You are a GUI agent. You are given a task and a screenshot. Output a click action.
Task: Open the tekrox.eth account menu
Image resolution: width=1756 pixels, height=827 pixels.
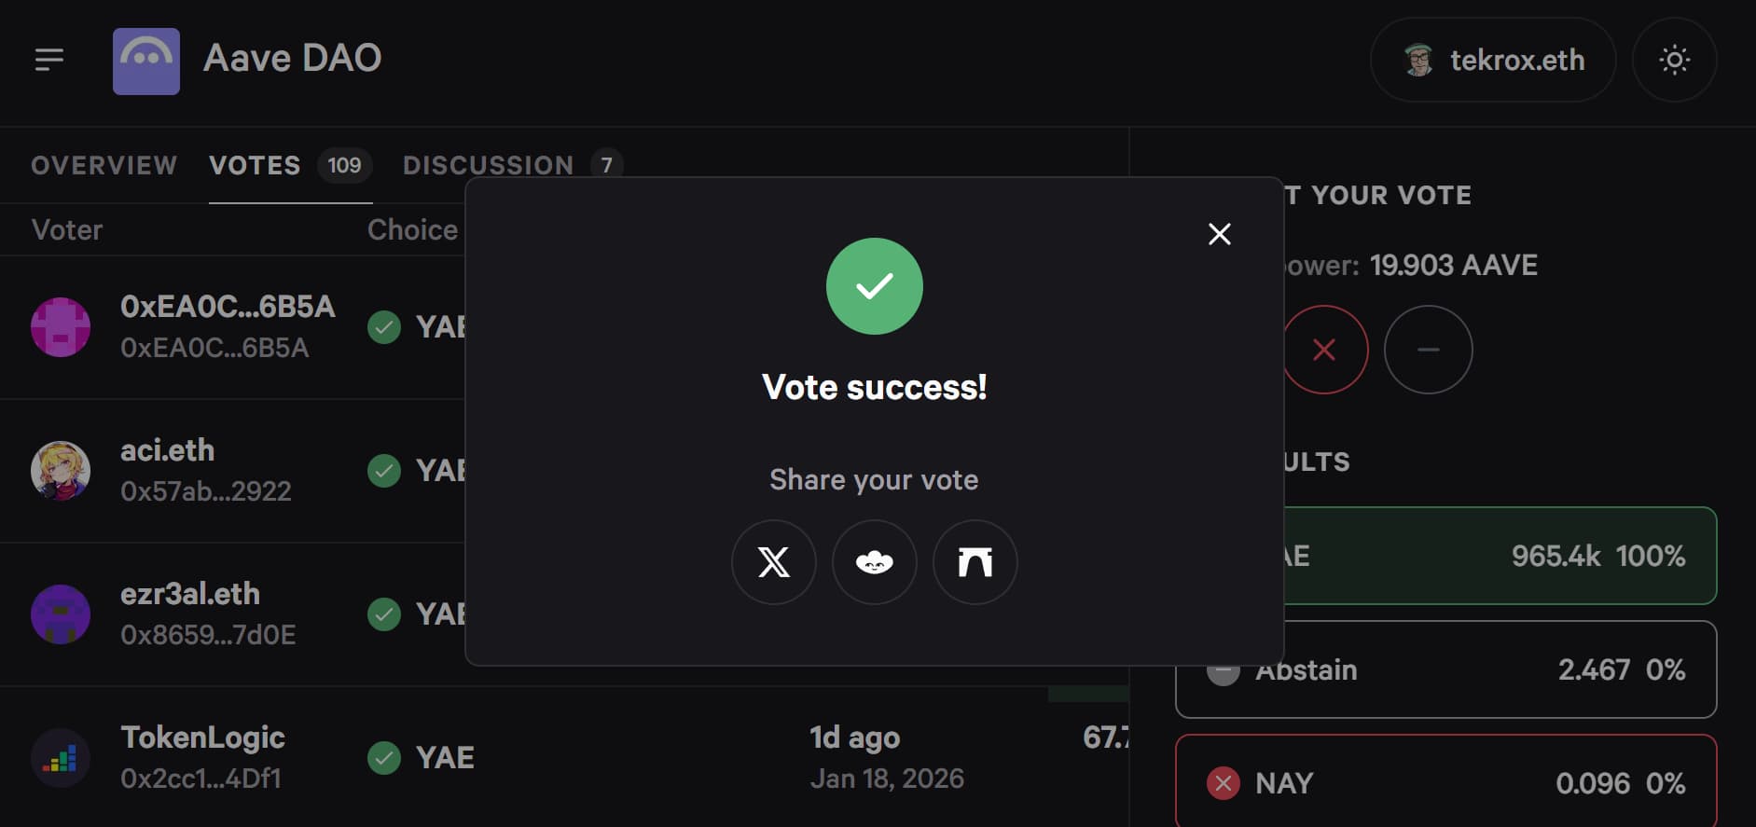(x=1493, y=61)
